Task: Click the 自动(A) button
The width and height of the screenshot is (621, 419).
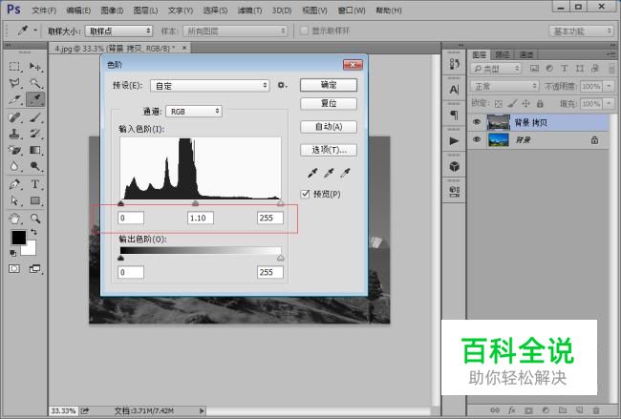Action: (x=329, y=127)
